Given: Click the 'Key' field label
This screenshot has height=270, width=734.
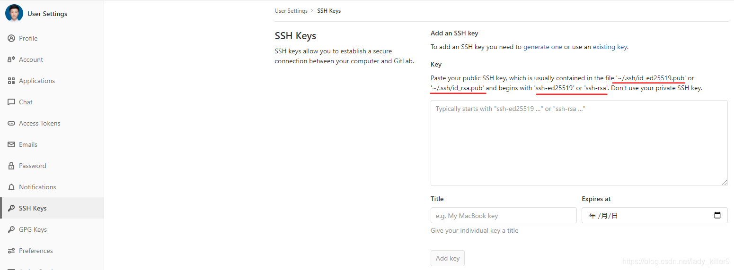Looking at the screenshot, I should click(436, 64).
